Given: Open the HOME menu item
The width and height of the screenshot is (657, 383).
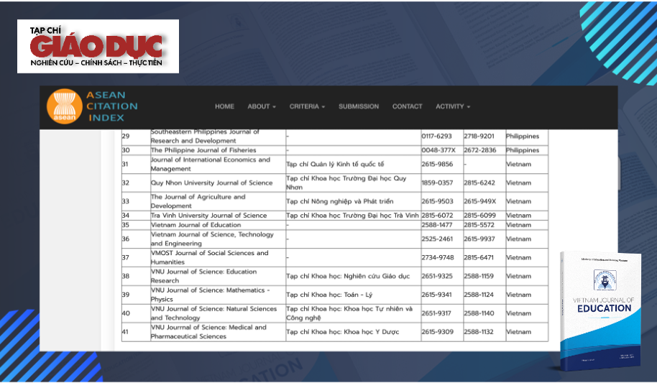Looking at the screenshot, I should [x=224, y=106].
